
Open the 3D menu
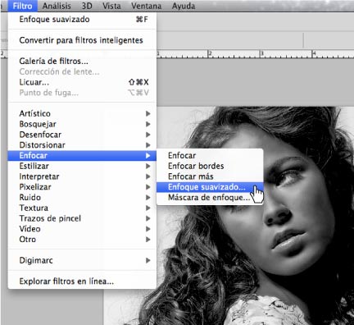tap(87, 6)
